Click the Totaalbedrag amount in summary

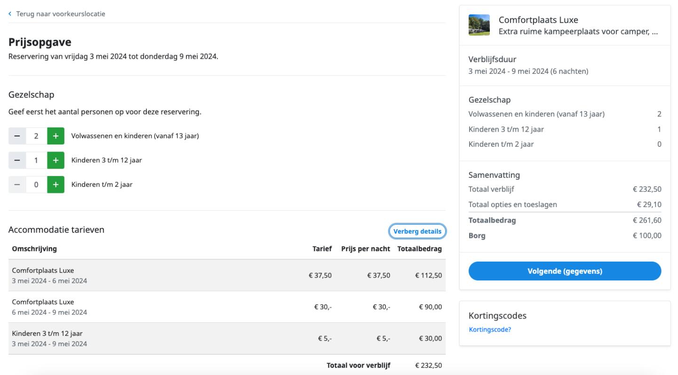[x=647, y=220]
